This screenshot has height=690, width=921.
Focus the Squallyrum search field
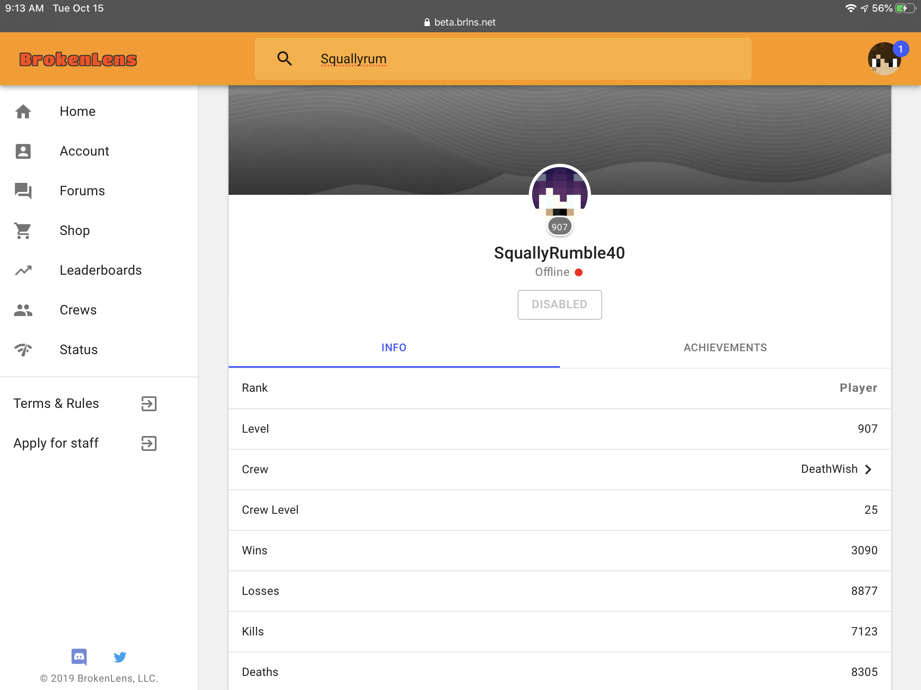pos(503,59)
